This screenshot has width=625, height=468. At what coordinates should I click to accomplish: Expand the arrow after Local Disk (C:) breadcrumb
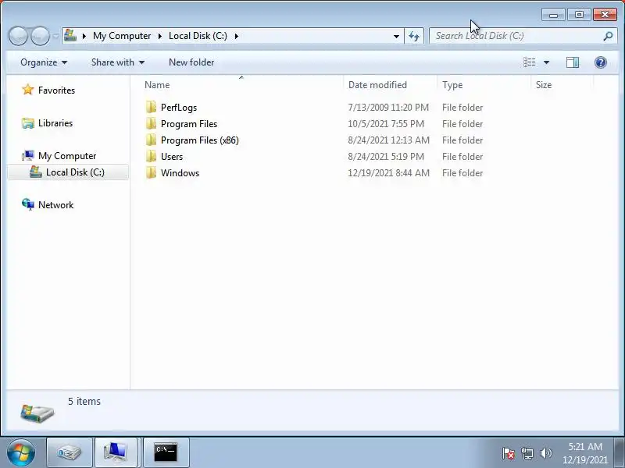(x=237, y=36)
